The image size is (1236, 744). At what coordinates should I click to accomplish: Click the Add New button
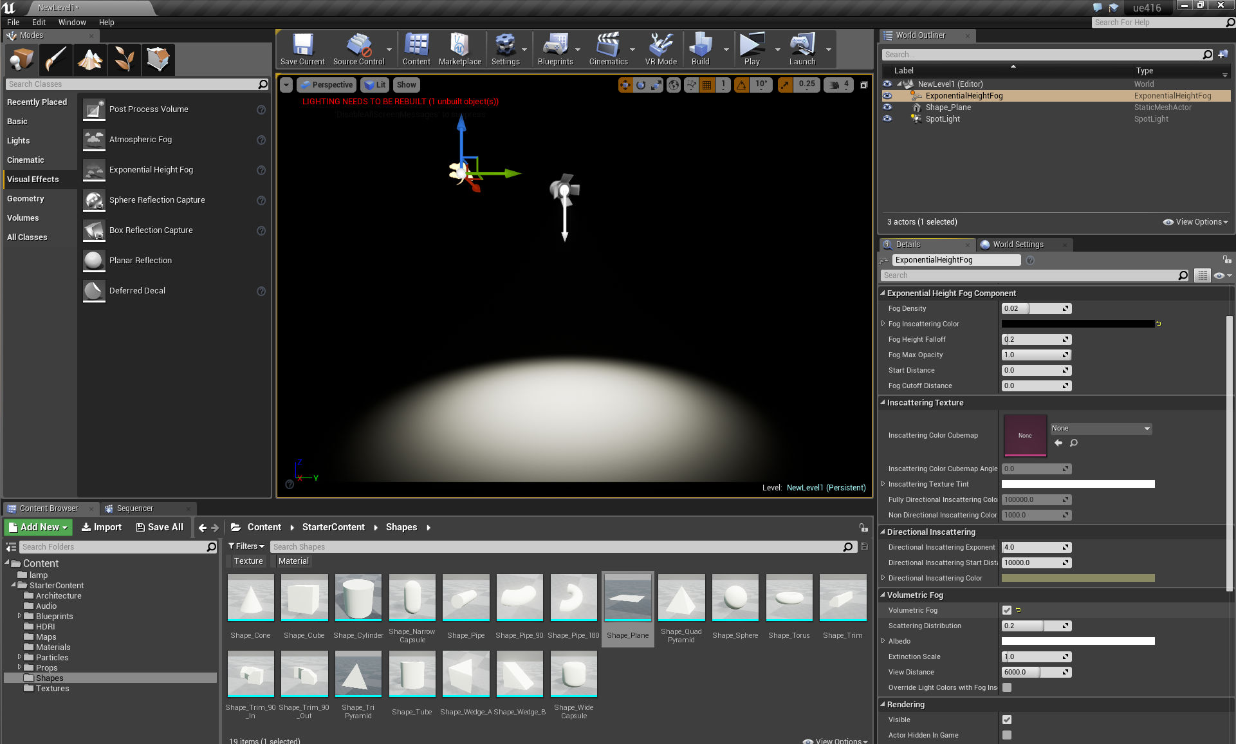[39, 527]
